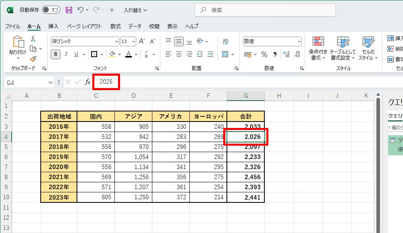Toggle the AutoSave (自動保存) switch

51,10
